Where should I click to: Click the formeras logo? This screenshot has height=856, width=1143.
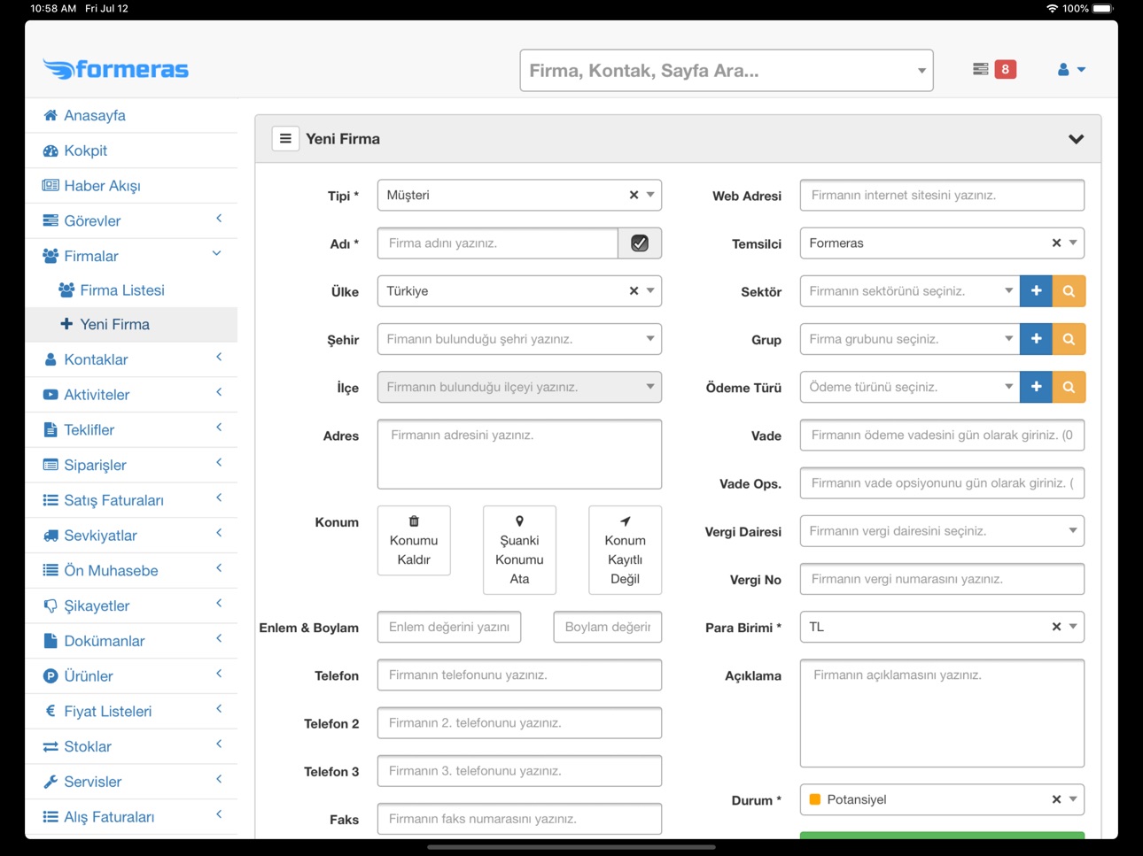(x=115, y=69)
